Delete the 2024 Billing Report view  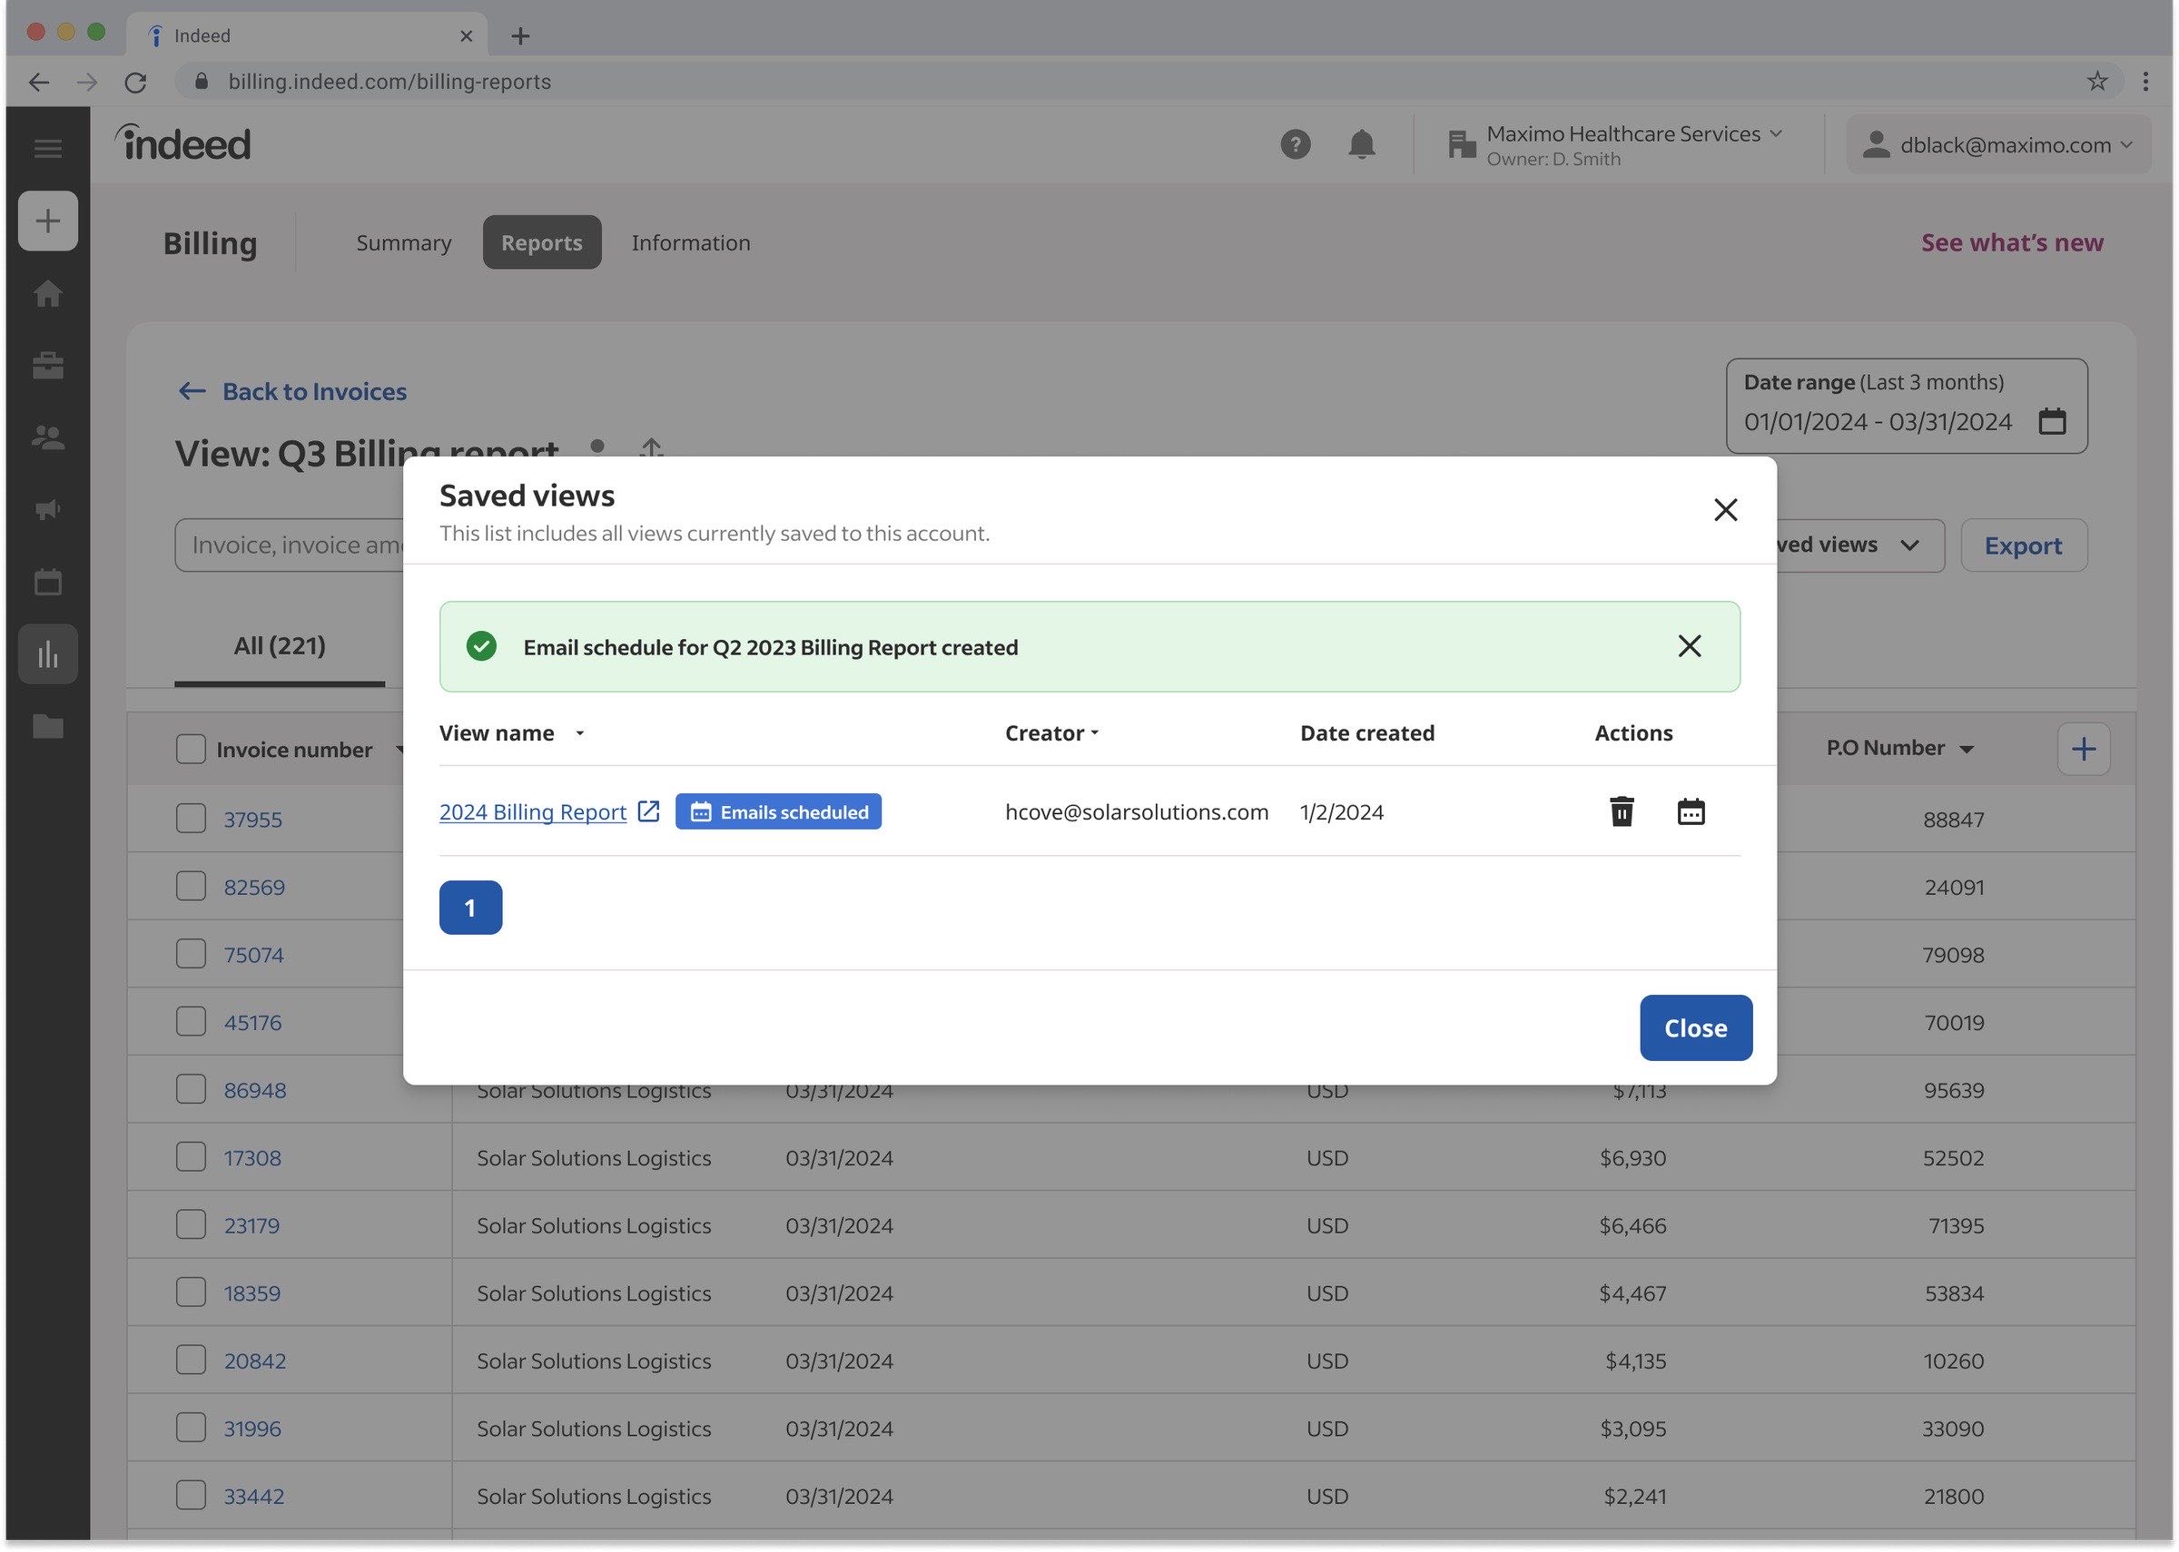[1621, 811]
